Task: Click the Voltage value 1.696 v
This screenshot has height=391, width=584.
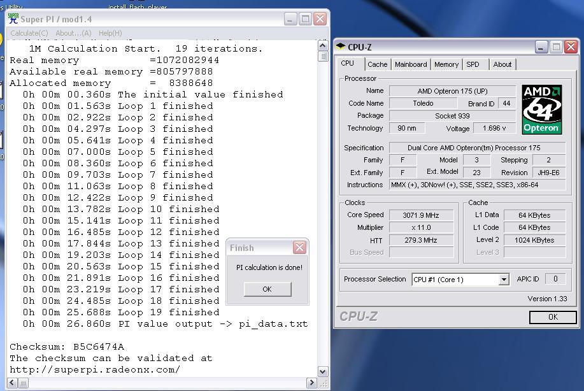Action: (494, 128)
